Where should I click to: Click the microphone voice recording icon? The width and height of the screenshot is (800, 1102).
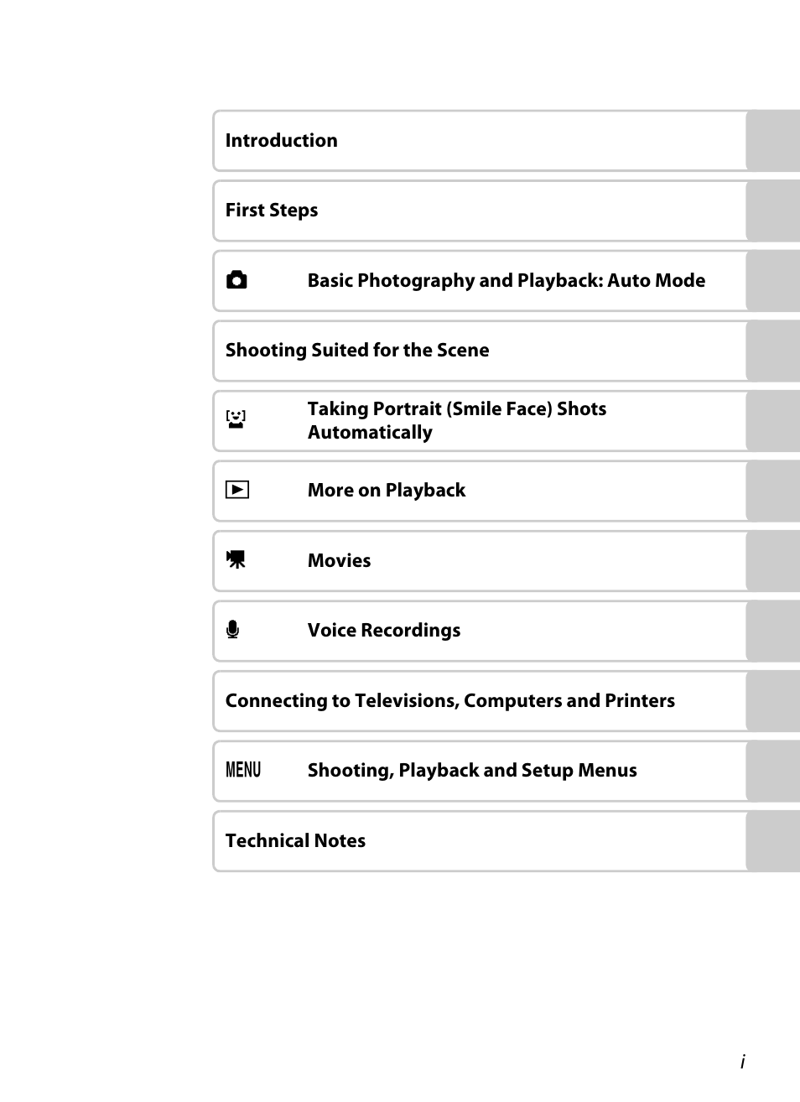233,630
